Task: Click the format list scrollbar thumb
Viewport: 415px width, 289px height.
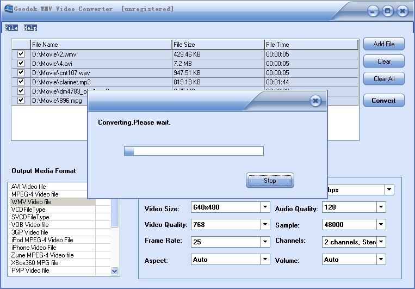Action: [114, 213]
